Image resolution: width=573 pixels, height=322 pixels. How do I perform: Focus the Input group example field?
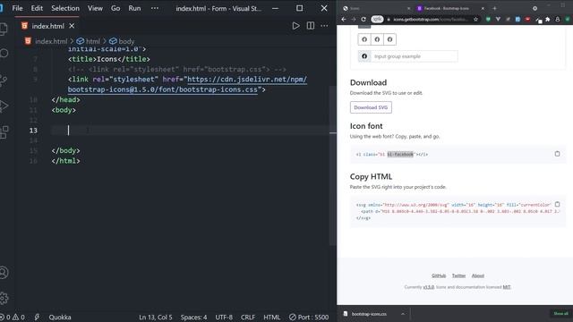[x=414, y=56]
